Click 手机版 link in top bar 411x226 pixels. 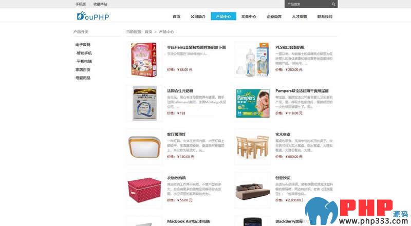pyautogui.click(x=81, y=4)
